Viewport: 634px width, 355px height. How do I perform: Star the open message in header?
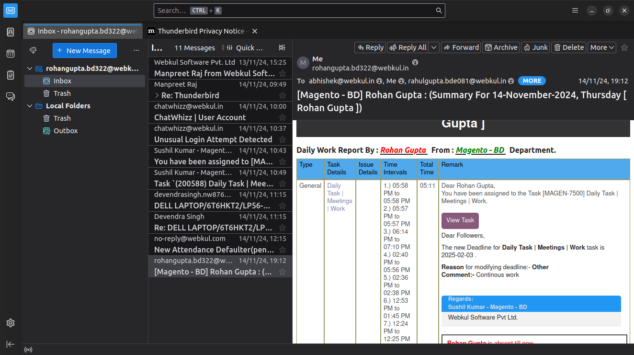tap(624, 47)
